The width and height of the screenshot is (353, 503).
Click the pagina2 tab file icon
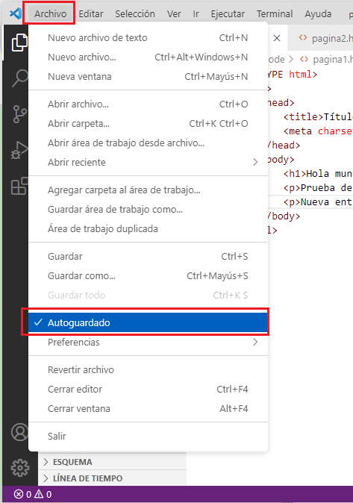coord(302,38)
